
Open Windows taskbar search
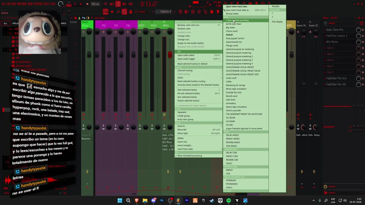tap(128, 200)
